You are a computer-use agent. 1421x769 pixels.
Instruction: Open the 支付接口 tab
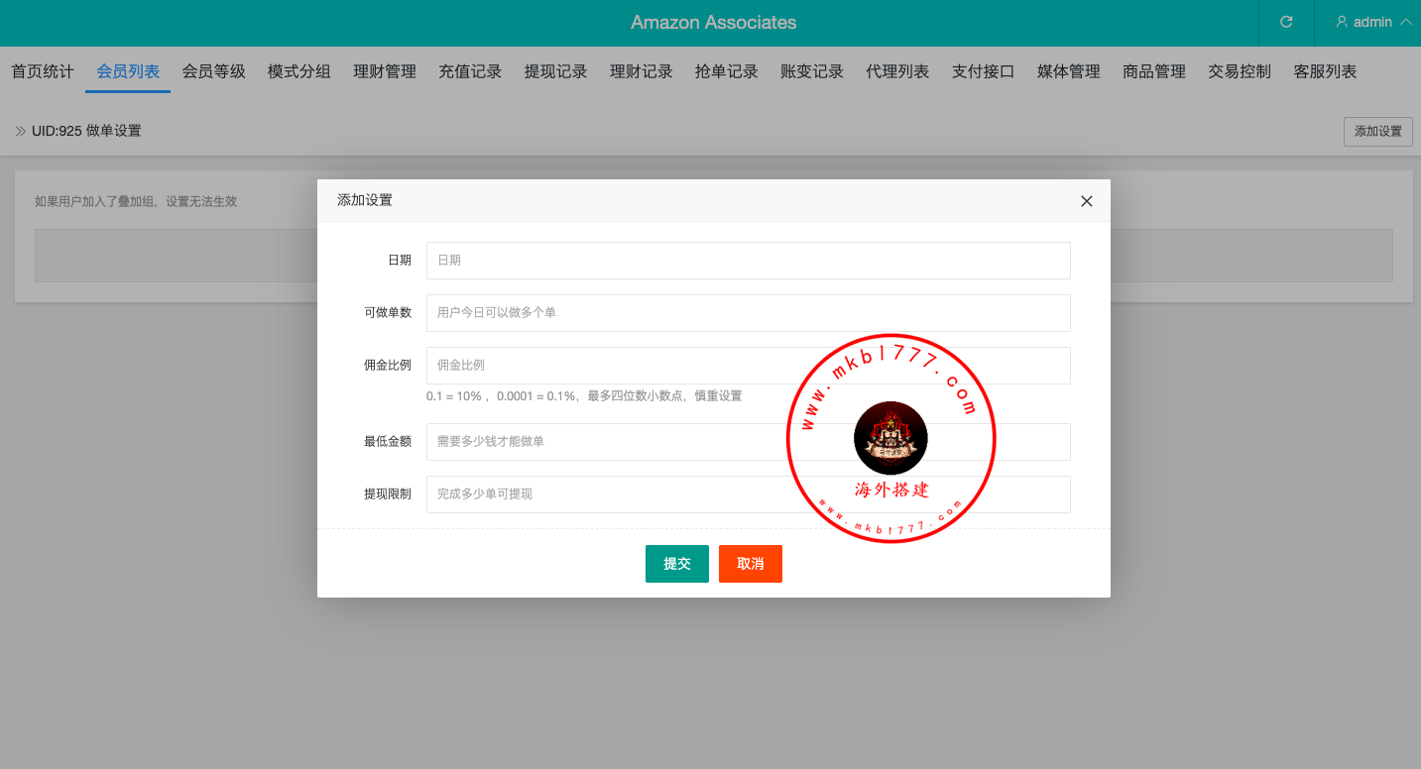[984, 71]
